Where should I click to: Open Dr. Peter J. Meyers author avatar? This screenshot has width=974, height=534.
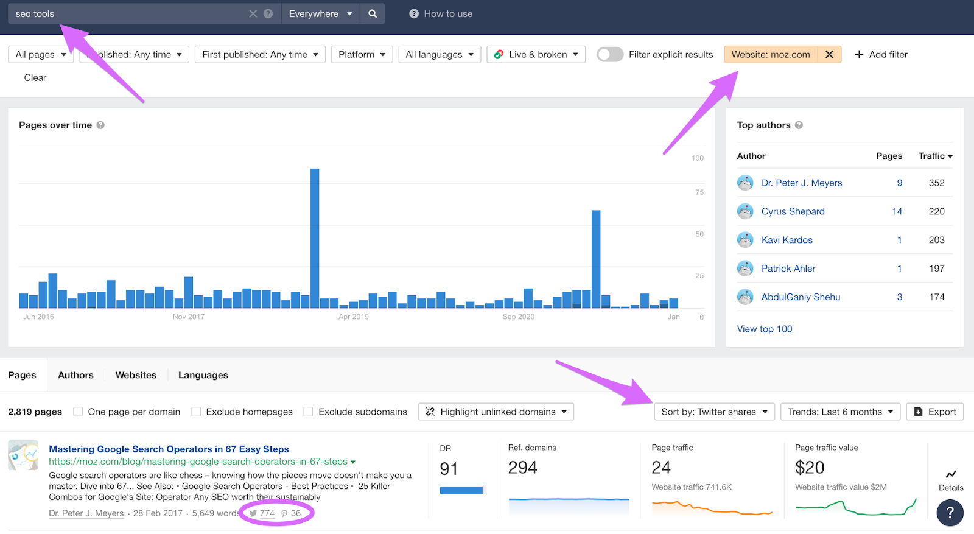[745, 183]
